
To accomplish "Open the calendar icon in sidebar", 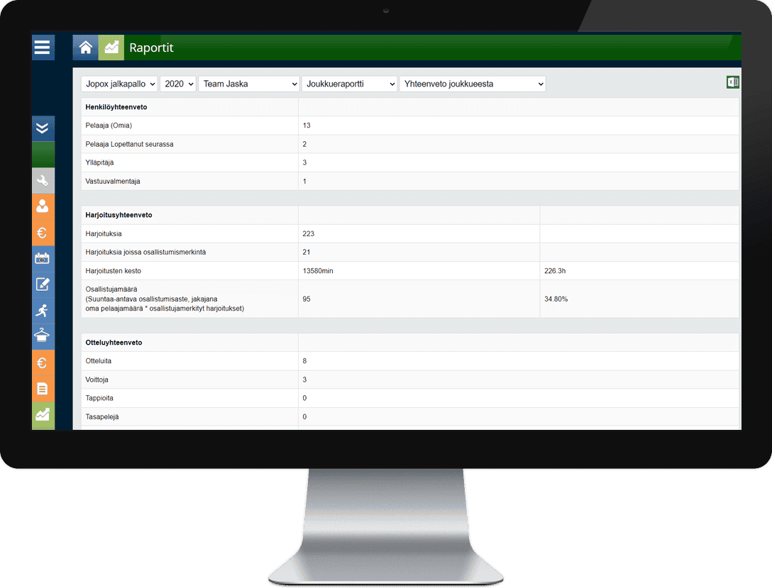I will tap(43, 259).
